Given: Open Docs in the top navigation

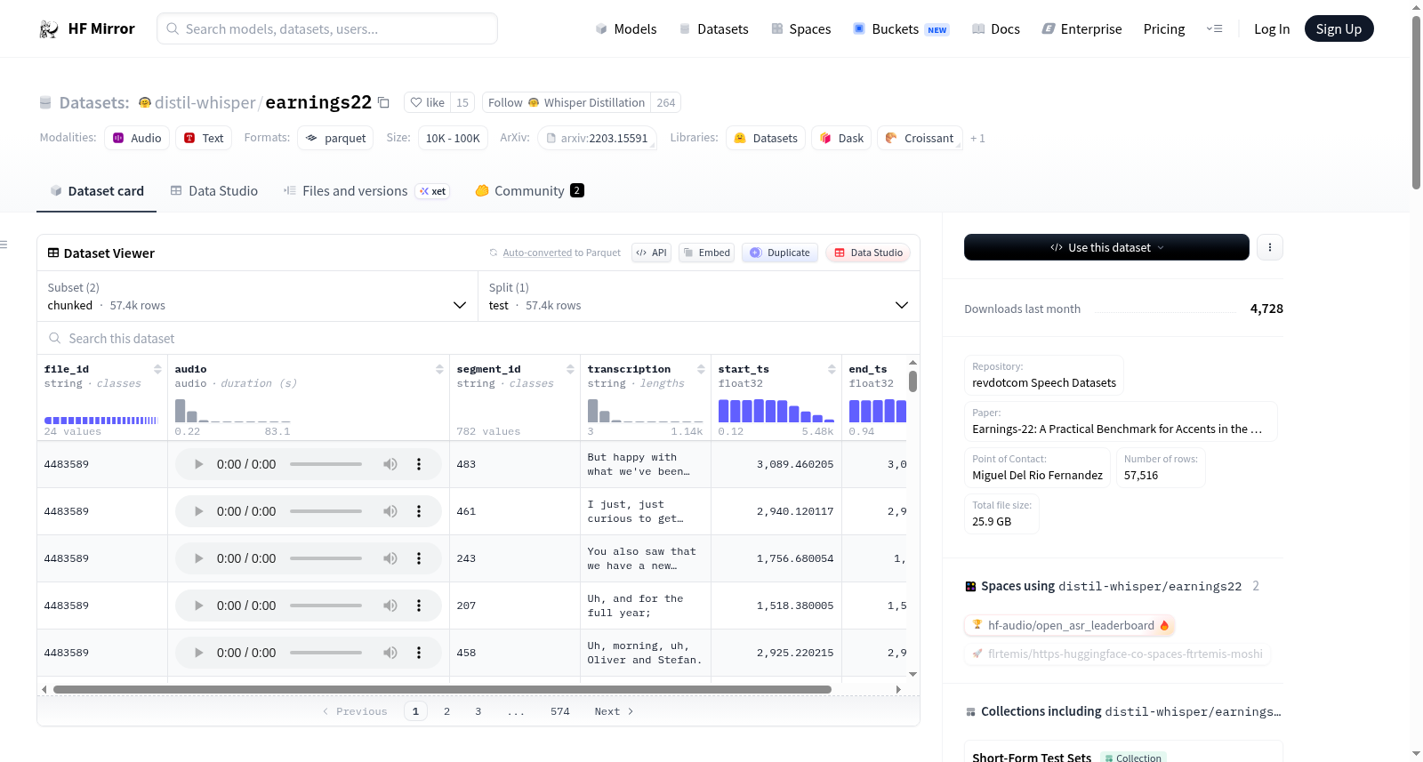Looking at the screenshot, I should [x=996, y=29].
